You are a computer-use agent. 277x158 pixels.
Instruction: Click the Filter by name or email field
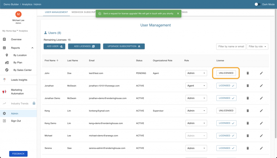(231, 47)
